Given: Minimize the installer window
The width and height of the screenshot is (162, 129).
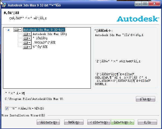Looking at the screenshot, I should pos(138,4).
